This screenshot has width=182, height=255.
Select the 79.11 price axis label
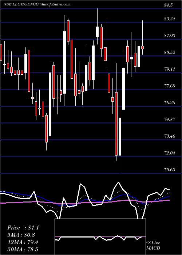pos(170,69)
